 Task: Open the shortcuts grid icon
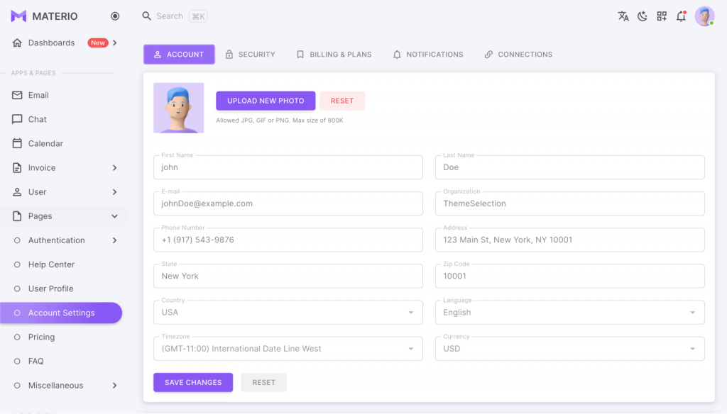662,16
